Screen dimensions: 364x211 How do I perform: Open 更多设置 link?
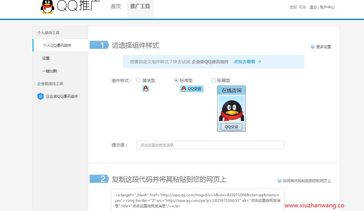323,47
